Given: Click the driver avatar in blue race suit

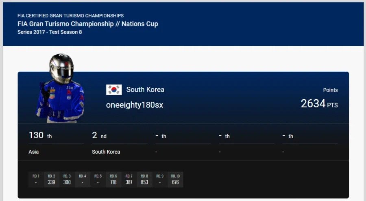Looking at the screenshot, I should click(x=61, y=89).
